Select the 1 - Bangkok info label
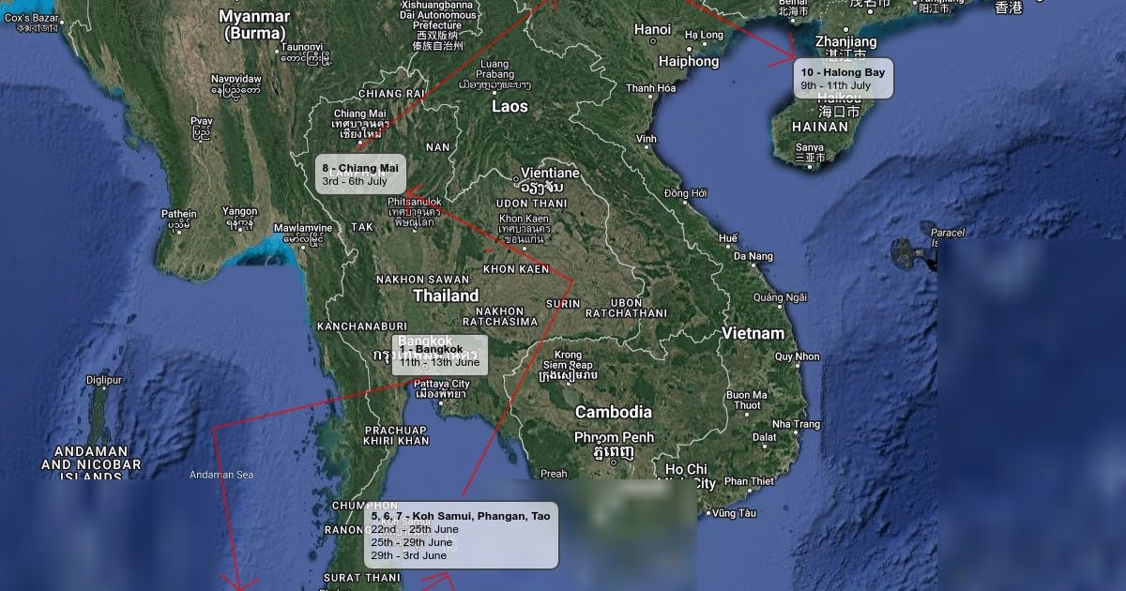 (x=440, y=355)
